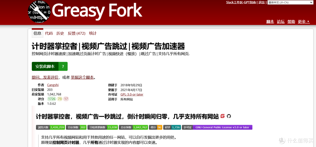Open author Cangshi profile link
This screenshot has height=147, width=316.
[53, 85]
